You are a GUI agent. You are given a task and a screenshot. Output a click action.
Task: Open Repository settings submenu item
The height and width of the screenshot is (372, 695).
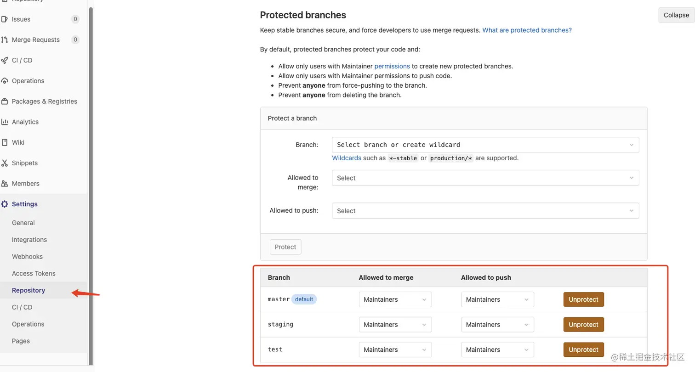[28, 290]
